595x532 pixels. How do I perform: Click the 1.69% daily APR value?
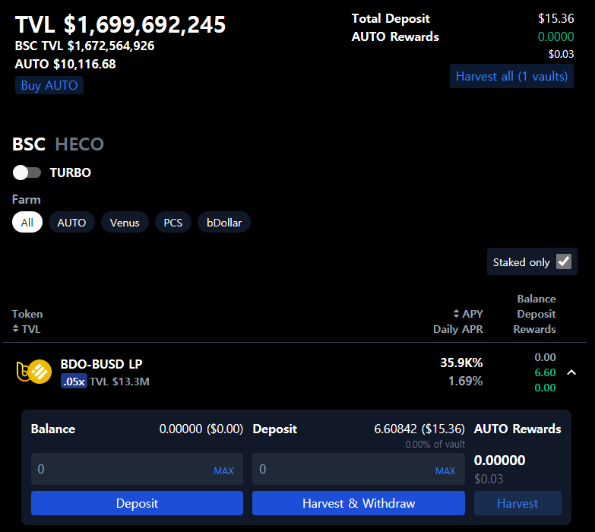[x=466, y=381]
